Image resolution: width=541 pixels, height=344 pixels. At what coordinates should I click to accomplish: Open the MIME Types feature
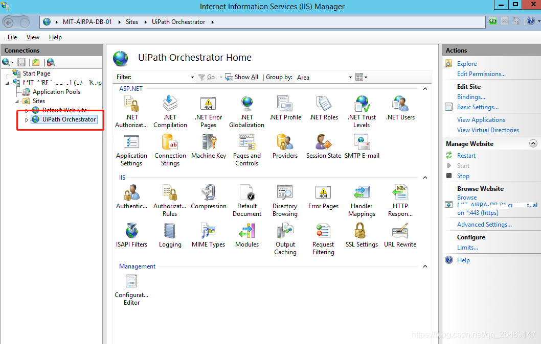pos(209,235)
